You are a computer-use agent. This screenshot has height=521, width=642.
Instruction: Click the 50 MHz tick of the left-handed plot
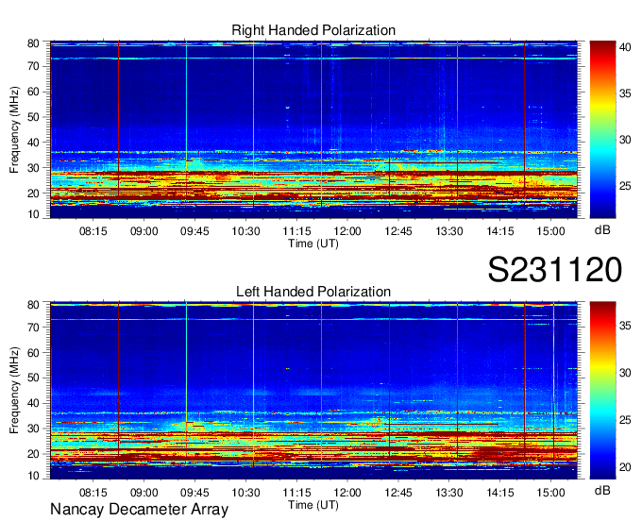pyautogui.click(x=33, y=378)
